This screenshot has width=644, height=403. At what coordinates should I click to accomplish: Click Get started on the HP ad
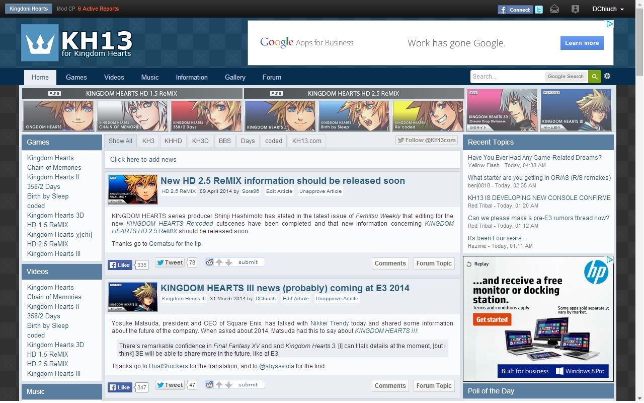pos(492,319)
